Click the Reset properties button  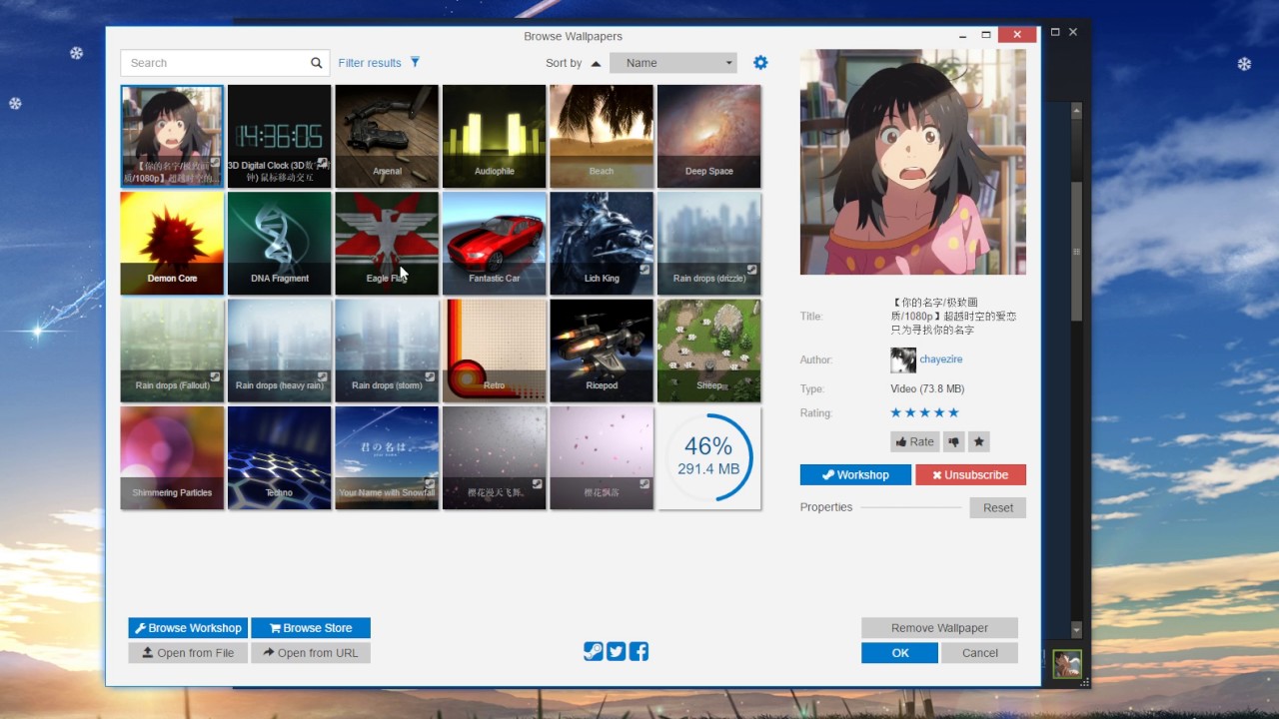click(997, 507)
